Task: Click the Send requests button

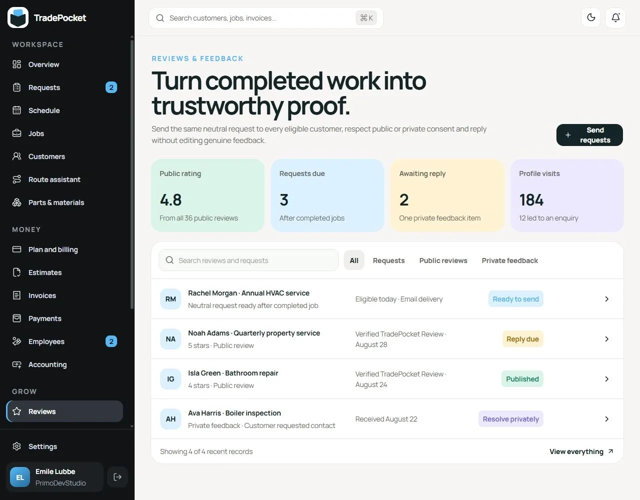Action: tap(589, 135)
